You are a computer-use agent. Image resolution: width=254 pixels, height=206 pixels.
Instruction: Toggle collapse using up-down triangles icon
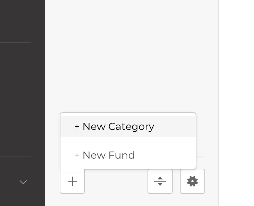[160, 181]
